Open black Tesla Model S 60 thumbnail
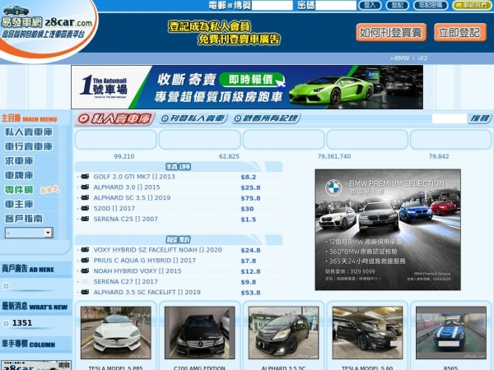The width and height of the screenshot is (494, 370). [x=367, y=333]
